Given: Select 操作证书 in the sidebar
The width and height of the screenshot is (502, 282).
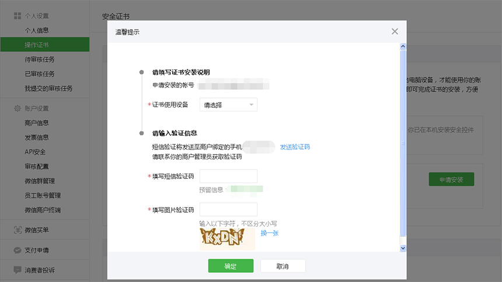Looking at the screenshot, I should click(x=45, y=44).
